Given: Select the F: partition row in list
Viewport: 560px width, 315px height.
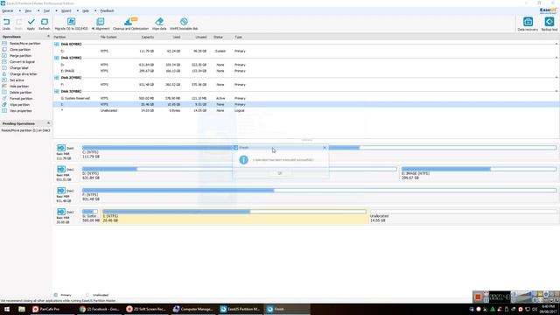Looking at the screenshot, I should coord(306,85).
